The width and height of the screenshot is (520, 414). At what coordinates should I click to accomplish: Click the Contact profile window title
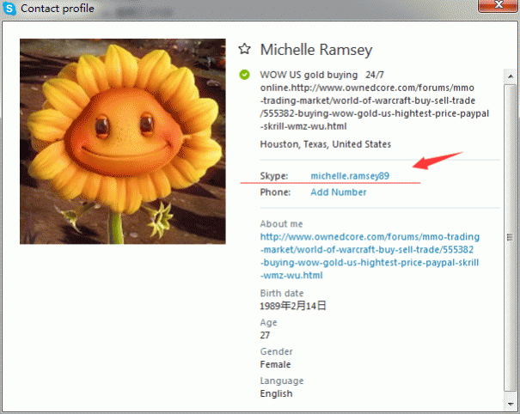pos(58,9)
